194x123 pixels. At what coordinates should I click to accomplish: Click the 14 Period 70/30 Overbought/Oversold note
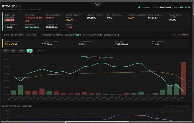click(x=176, y=106)
